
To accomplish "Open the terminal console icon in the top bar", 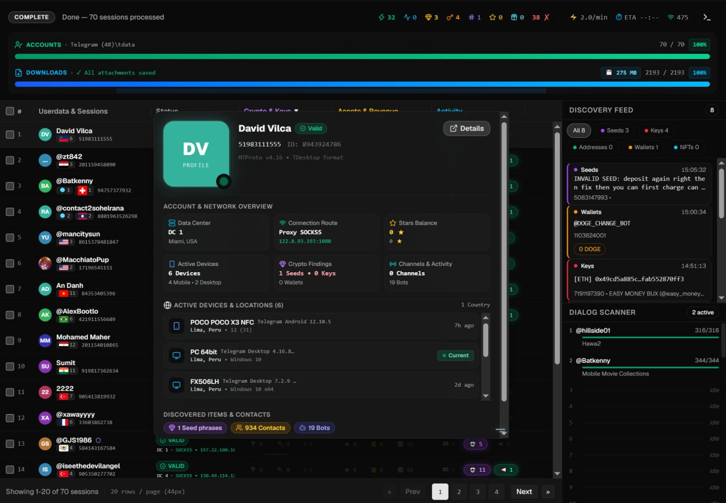I will pyautogui.click(x=707, y=17).
